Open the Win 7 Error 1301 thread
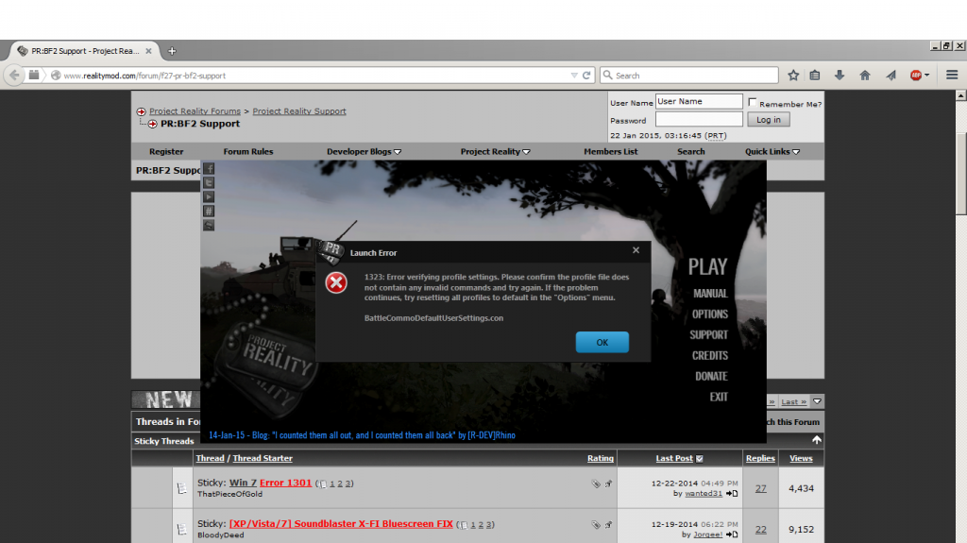The image size is (967, 543). (x=270, y=483)
